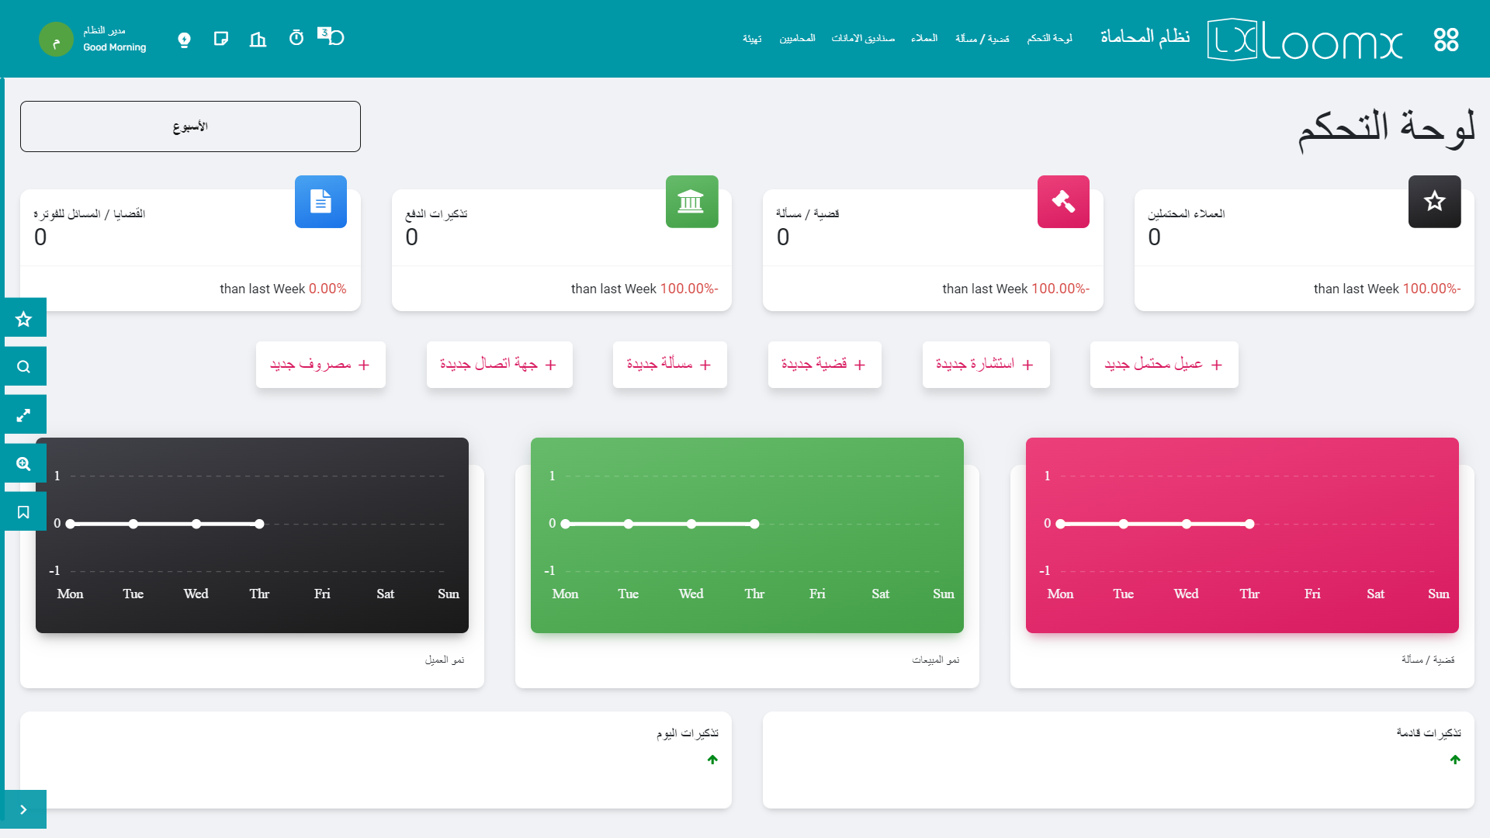Click the star favorites sidebar icon

[x=23, y=318]
